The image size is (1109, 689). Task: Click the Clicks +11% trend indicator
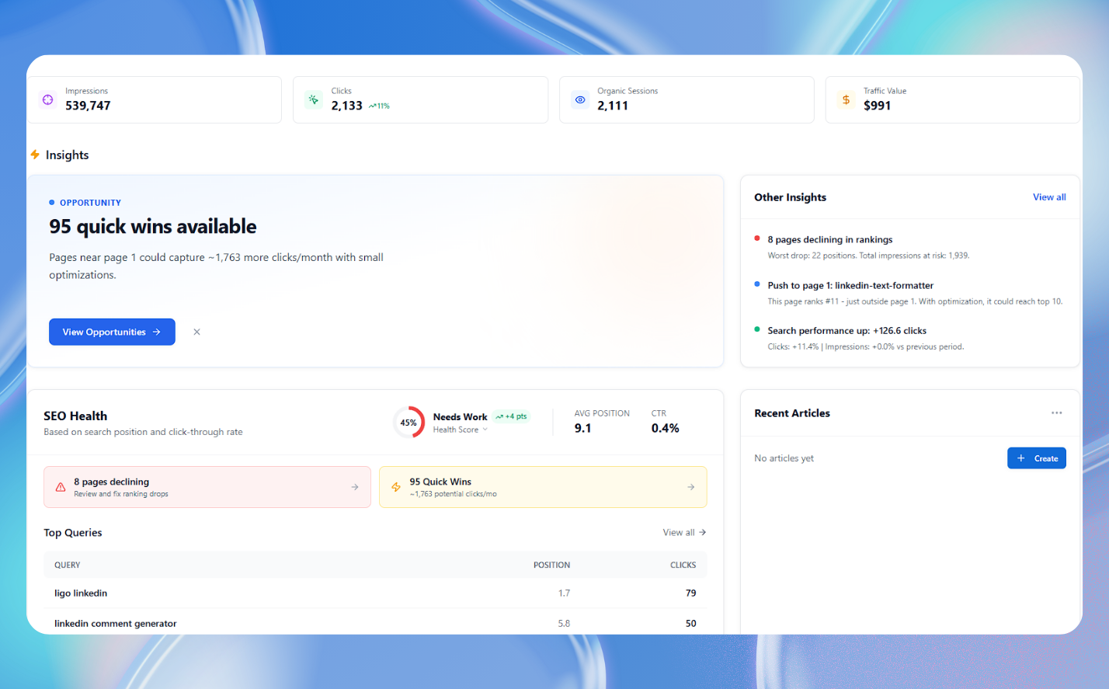(x=379, y=106)
